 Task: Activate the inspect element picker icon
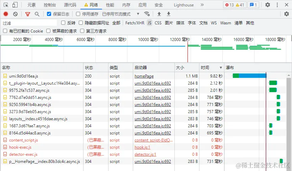6,5
